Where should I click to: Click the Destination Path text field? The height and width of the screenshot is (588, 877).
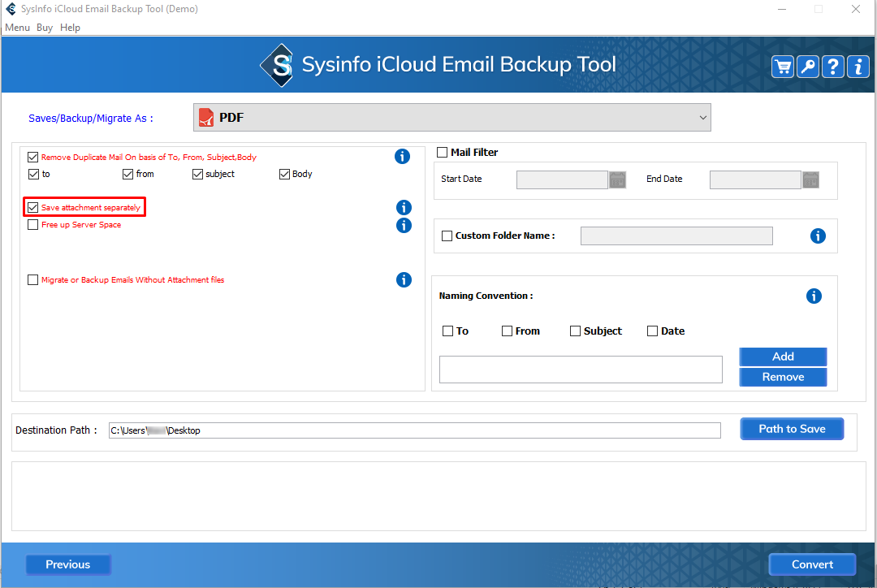pyautogui.click(x=414, y=430)
